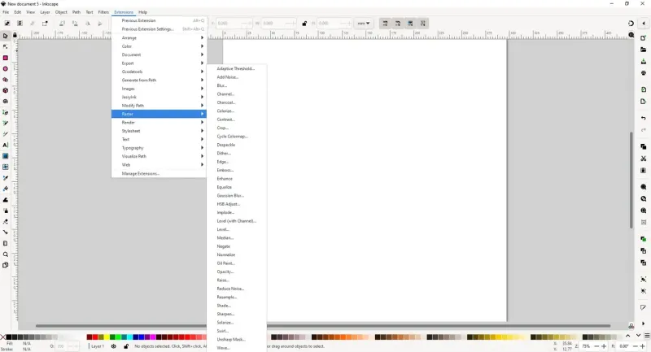Click the zoom plus button in status bar

[604, 346]
